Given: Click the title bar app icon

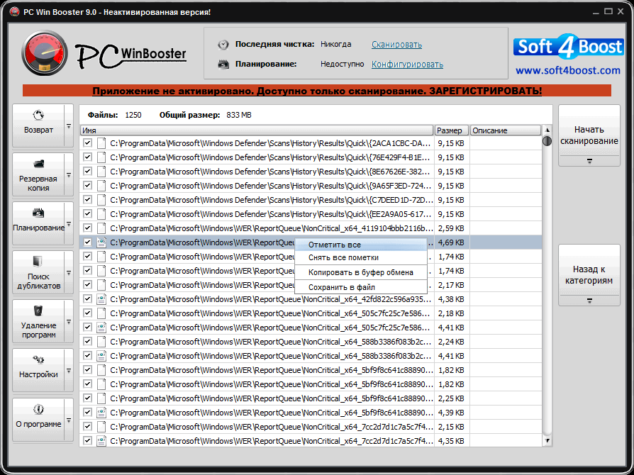Looking at the screenshot, I should (15, 12).
